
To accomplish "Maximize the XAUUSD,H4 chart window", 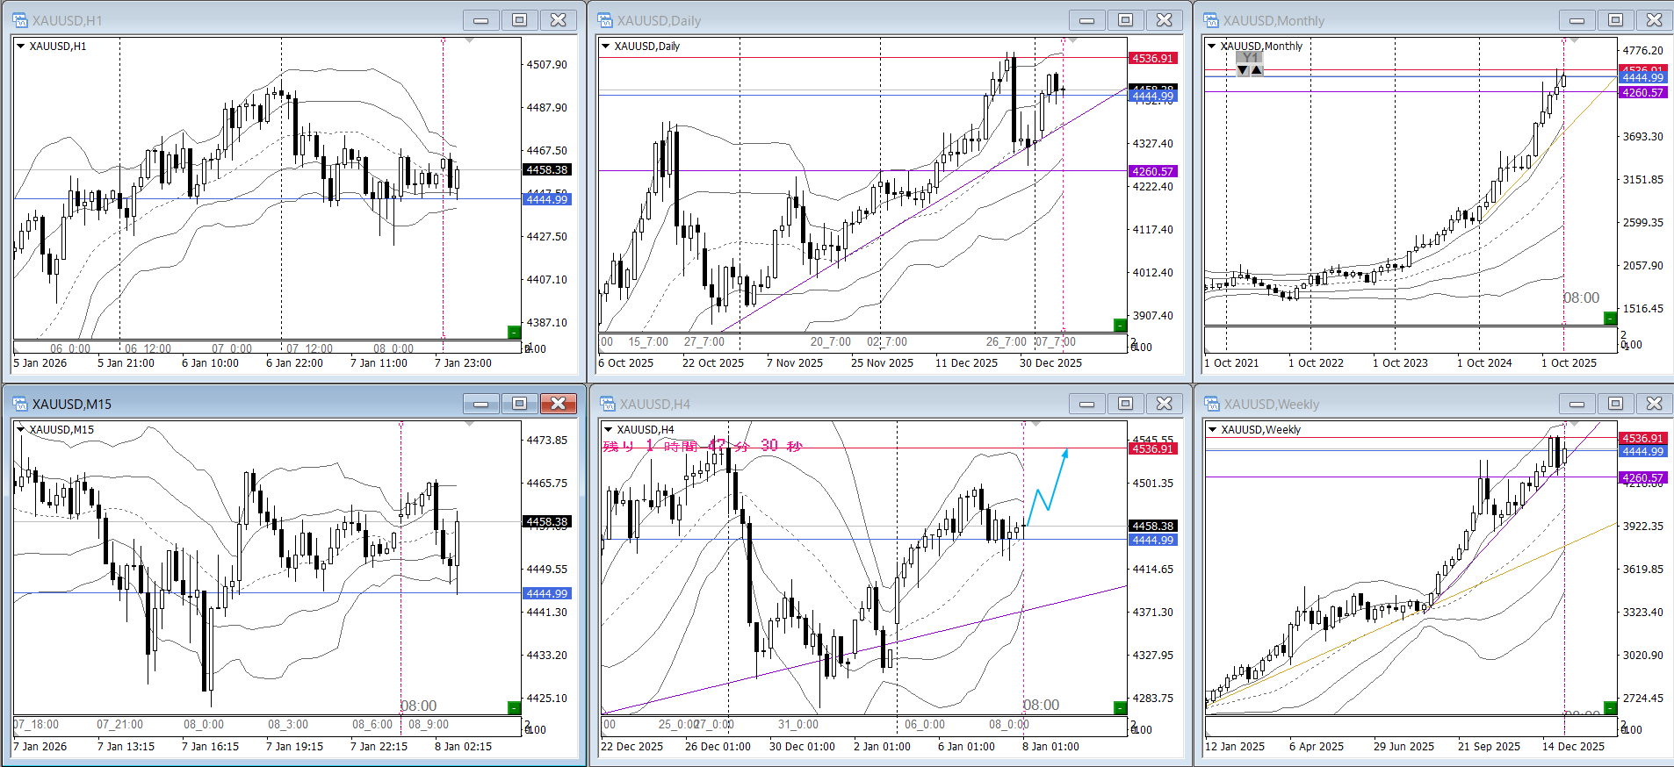I will (1125, 404).
